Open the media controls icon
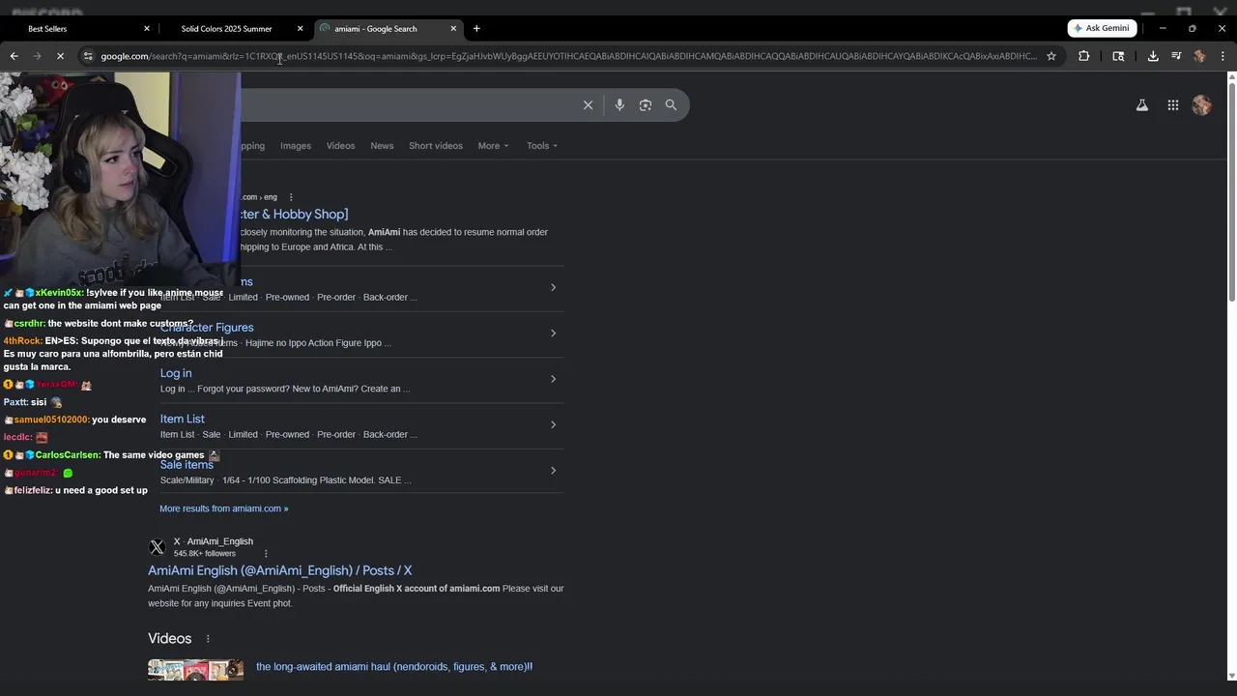Image resolution: width=1237 pixels, height=696 pixels. 1176,56
